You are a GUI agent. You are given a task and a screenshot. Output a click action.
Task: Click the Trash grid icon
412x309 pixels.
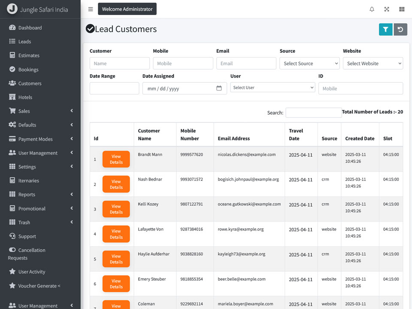[12, 222]
